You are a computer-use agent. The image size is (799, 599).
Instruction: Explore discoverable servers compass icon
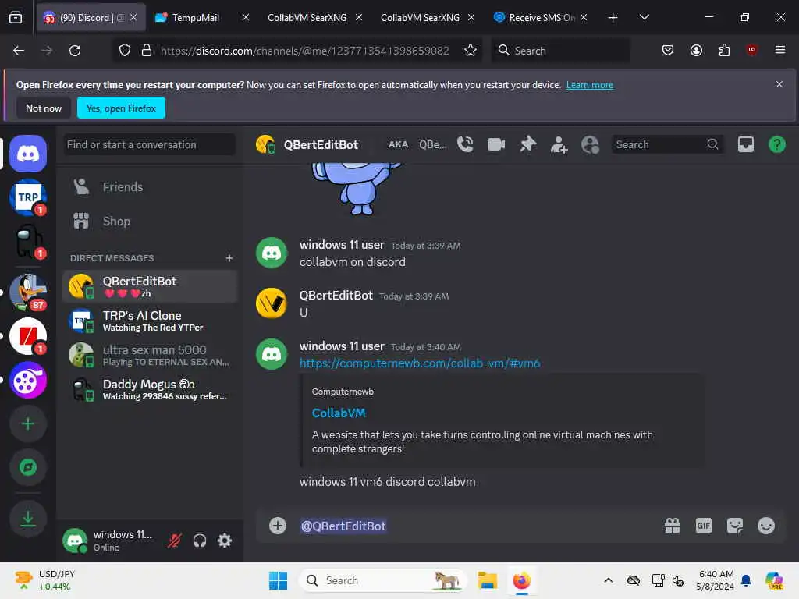pyautogui.click(x=28, y=468)
